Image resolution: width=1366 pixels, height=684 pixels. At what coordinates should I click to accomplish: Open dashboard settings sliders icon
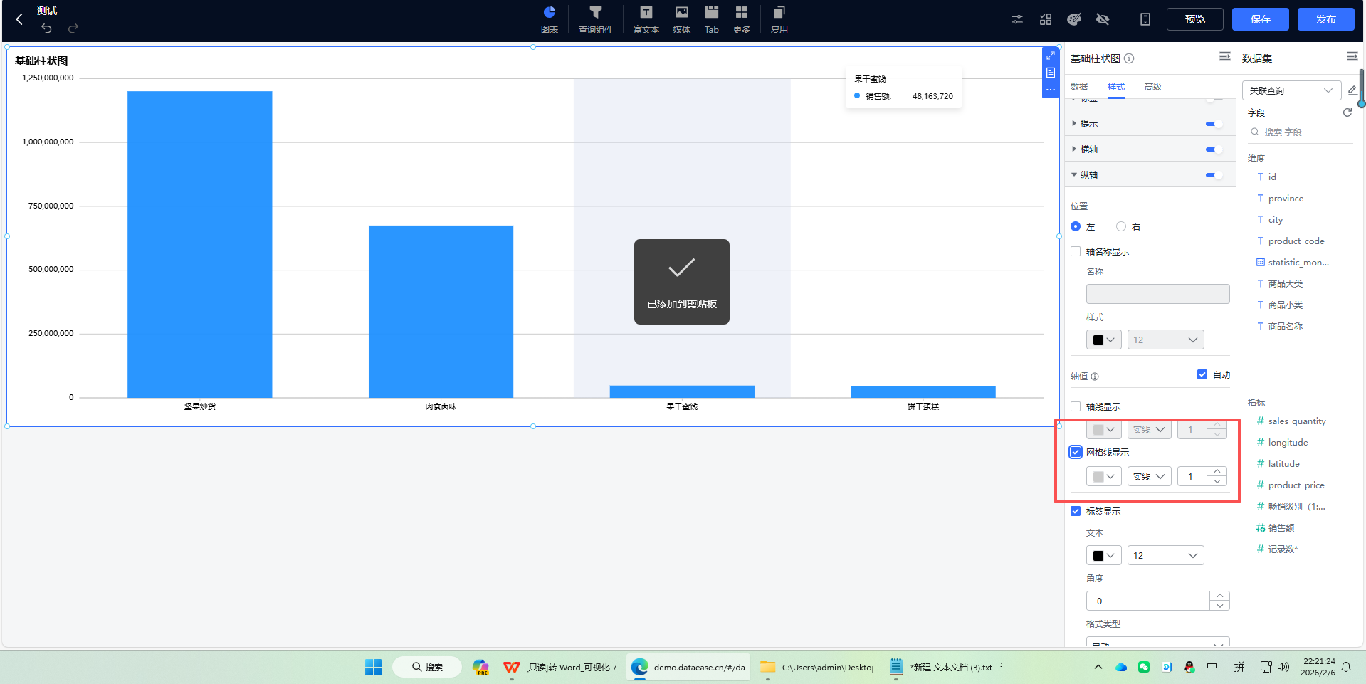pos(1017,19)
